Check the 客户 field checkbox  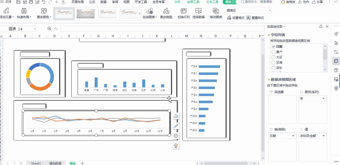click(273, 52)
